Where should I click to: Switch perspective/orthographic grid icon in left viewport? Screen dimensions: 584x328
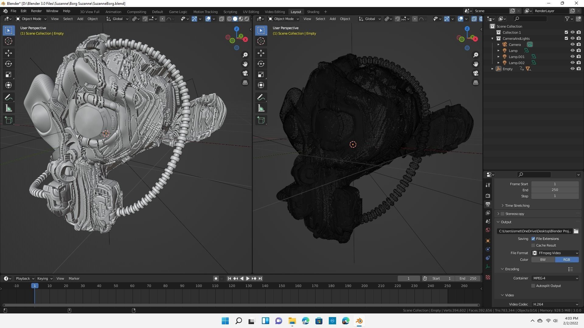(x=245, y=83)
